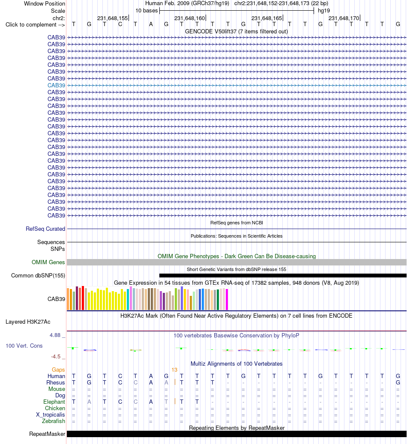Click the Dog alignment row label
The image size is (407, 444).
coord(60,395)
